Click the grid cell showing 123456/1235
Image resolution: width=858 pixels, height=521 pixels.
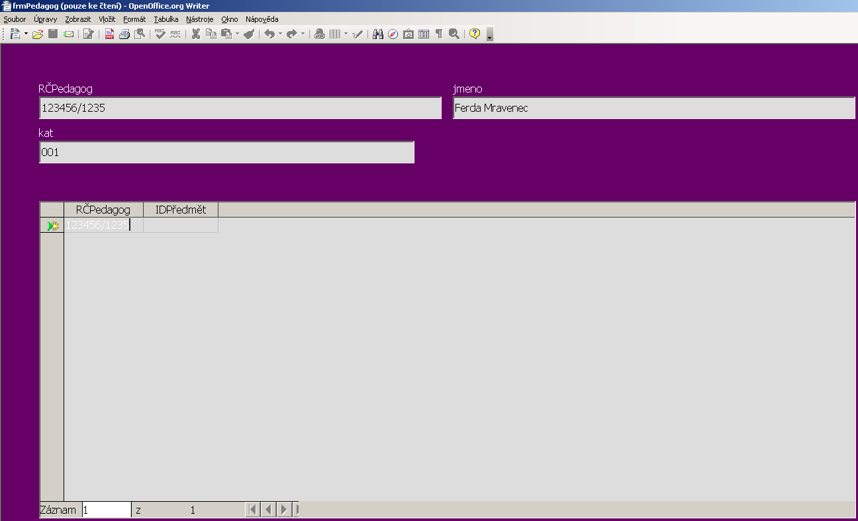103,225
